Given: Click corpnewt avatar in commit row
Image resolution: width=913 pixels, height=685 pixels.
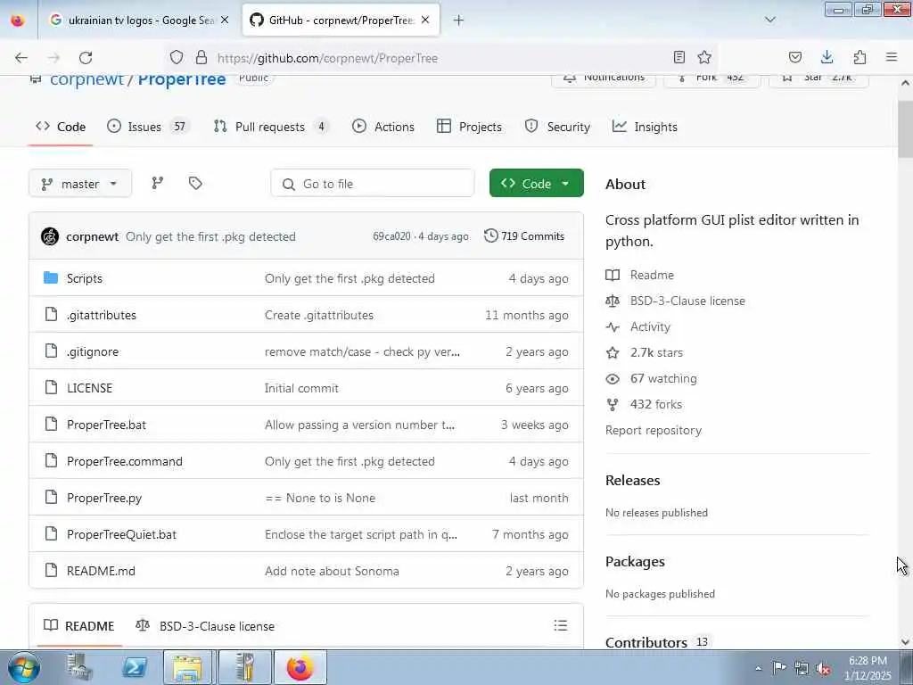Looking at the screenshot, I should click(50, 236).
